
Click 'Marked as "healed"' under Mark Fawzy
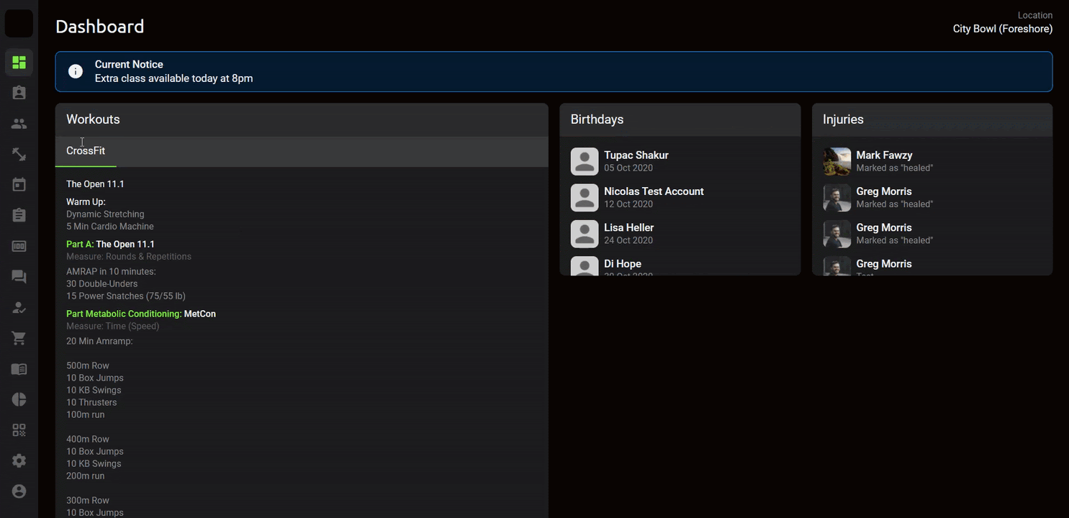click(x=895, y=168)
